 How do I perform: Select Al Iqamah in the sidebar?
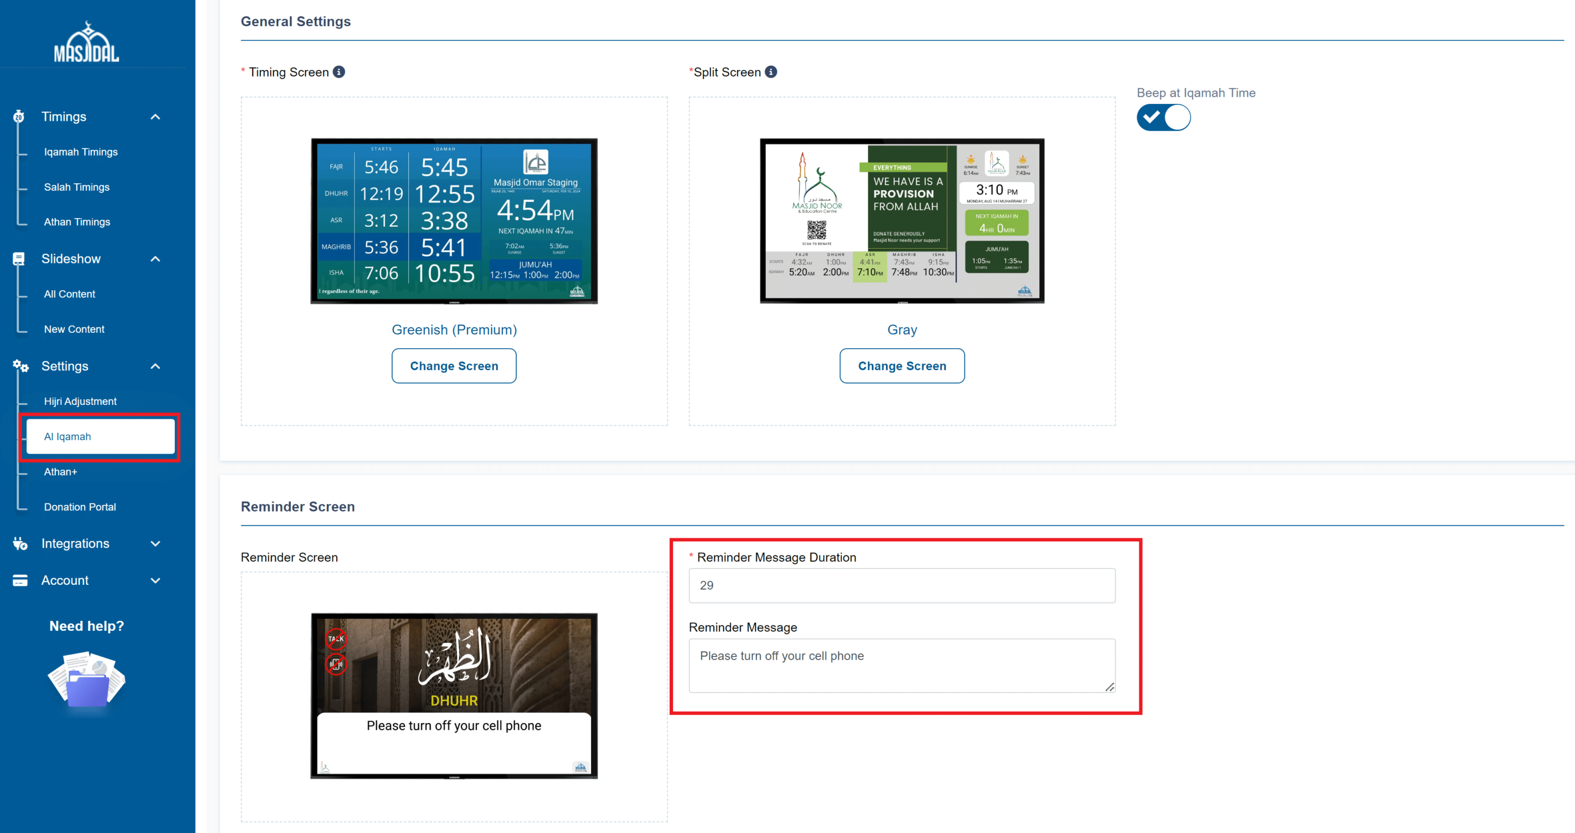[x=67, y=436]
